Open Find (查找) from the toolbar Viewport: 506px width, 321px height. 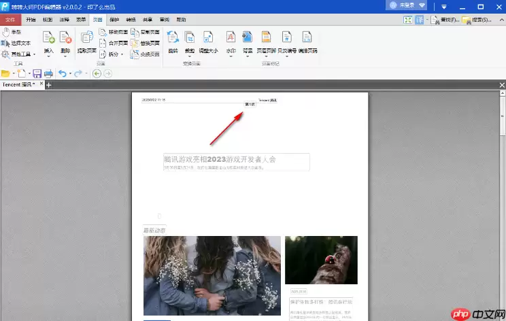click(445, 20)
